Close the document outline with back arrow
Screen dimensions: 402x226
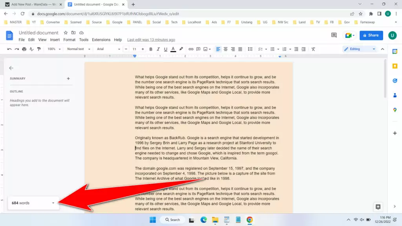pyautogui.click(x=11, y=68)
